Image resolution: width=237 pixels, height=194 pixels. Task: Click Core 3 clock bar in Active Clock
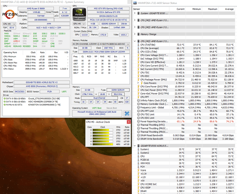click(x=103, y=139)
